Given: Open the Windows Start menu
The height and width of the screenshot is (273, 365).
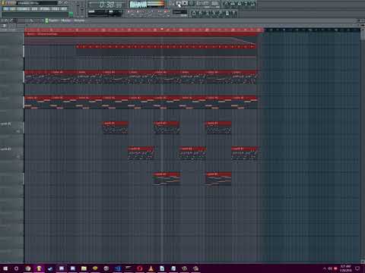Looking at the screenshot, I should 5,268.
